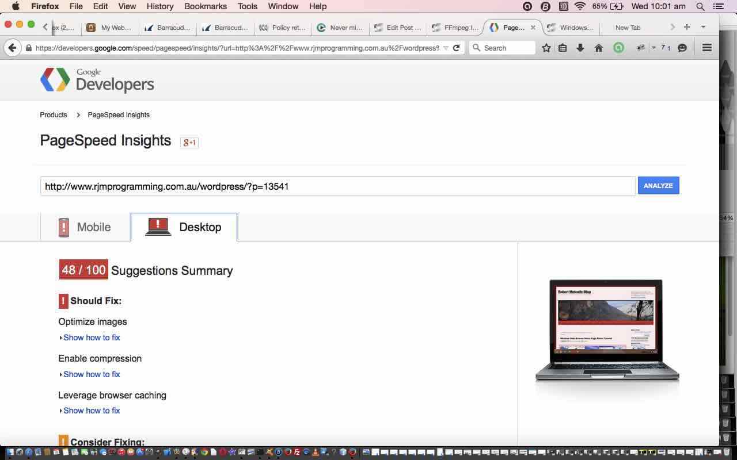Open the Window menu

(283, 6)
